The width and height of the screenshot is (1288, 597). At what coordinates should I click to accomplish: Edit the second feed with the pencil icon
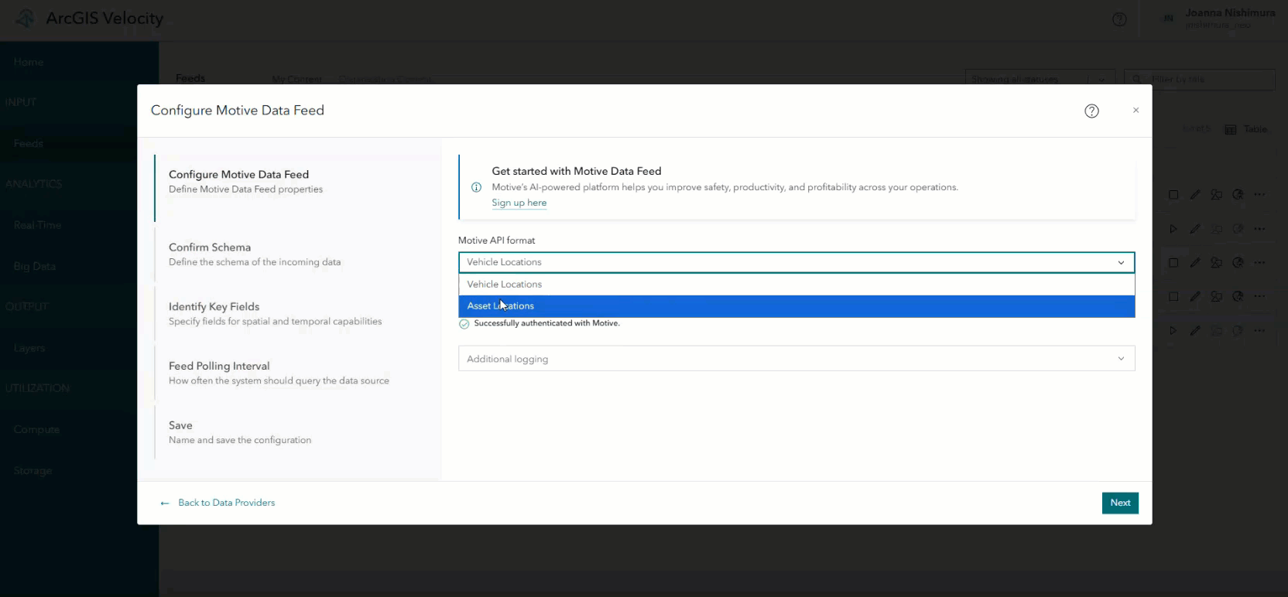click(1195, 229)
